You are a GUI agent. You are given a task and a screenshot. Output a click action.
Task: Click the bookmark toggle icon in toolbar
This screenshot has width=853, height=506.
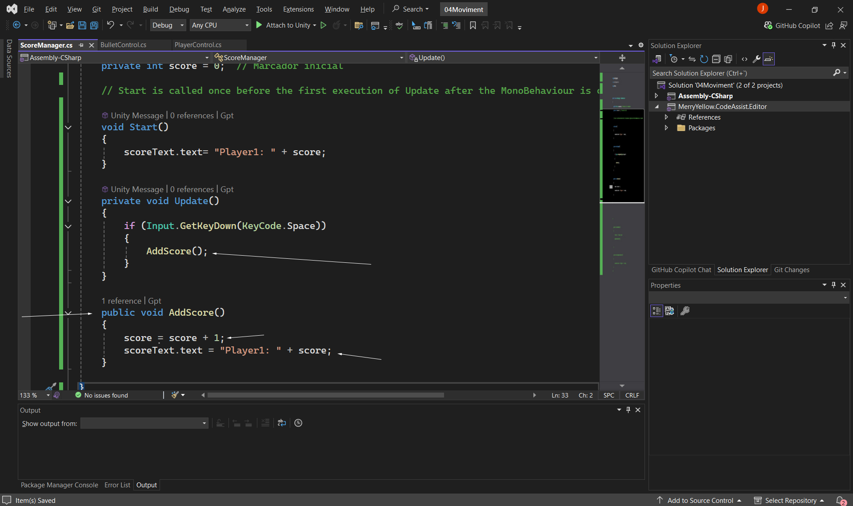[x=473, y=25]
